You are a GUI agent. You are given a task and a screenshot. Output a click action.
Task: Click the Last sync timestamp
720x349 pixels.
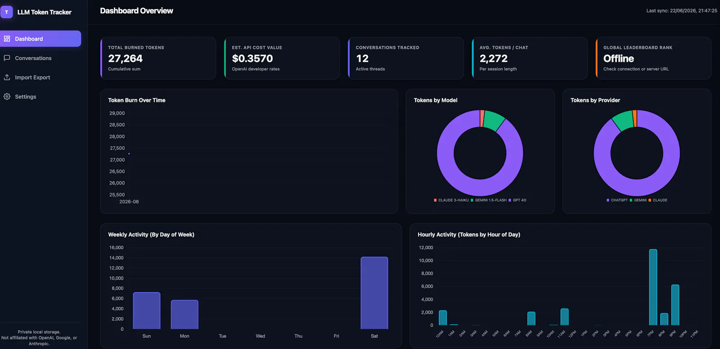pos(682,11)
